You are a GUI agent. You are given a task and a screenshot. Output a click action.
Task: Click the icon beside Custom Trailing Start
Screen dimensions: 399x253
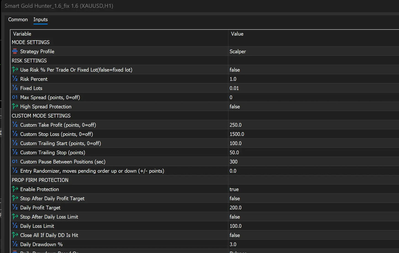pyautogui.click(x=15, y=143)
